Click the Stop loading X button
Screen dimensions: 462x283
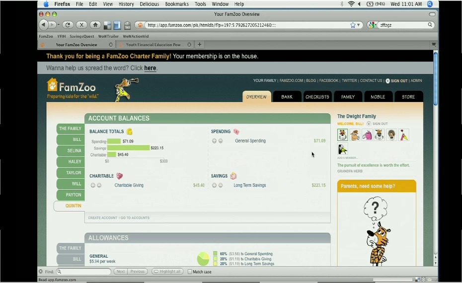tap(81, 25)
